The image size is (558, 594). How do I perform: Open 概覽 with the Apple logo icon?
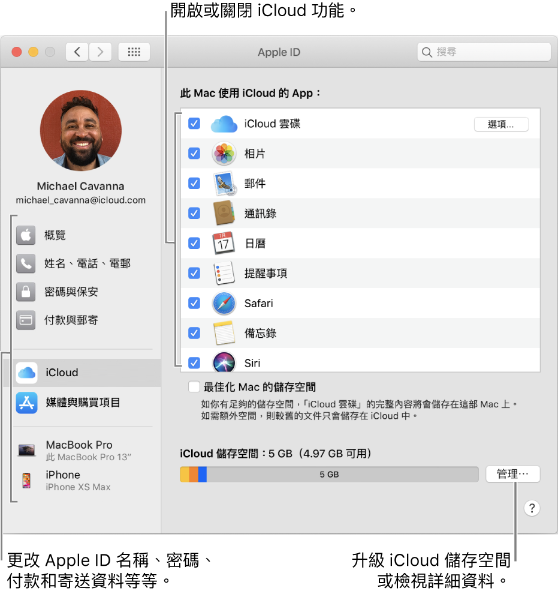26,235
